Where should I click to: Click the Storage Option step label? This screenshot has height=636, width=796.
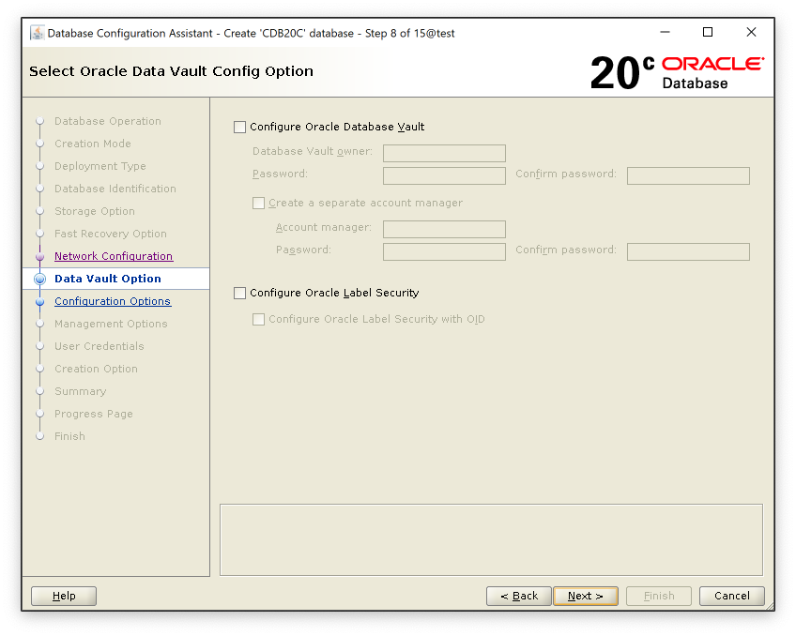tap(95, 211)
